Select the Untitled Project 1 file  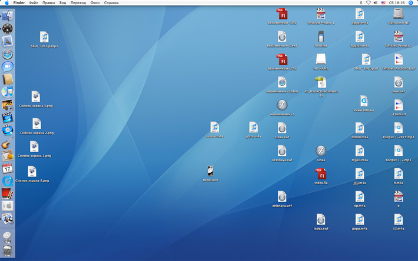[321, 14]
